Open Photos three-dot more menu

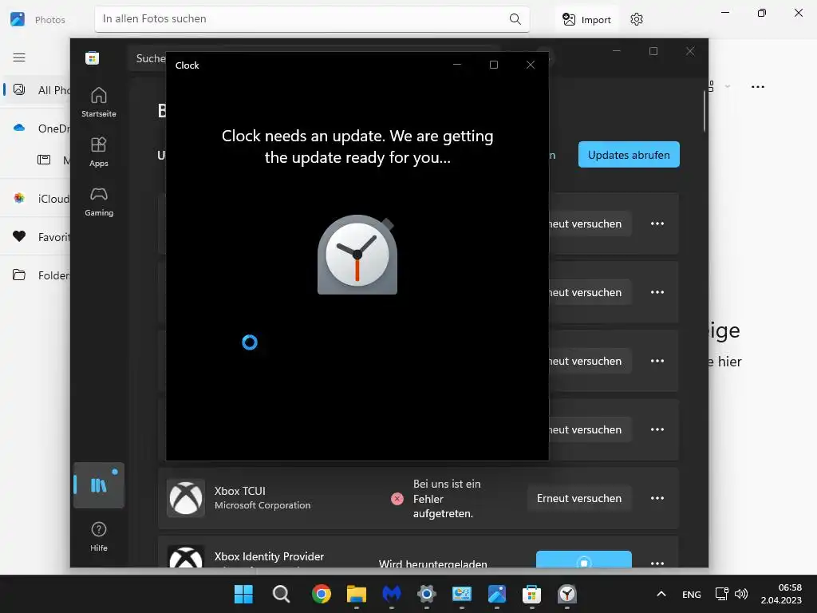click(758, 86)
